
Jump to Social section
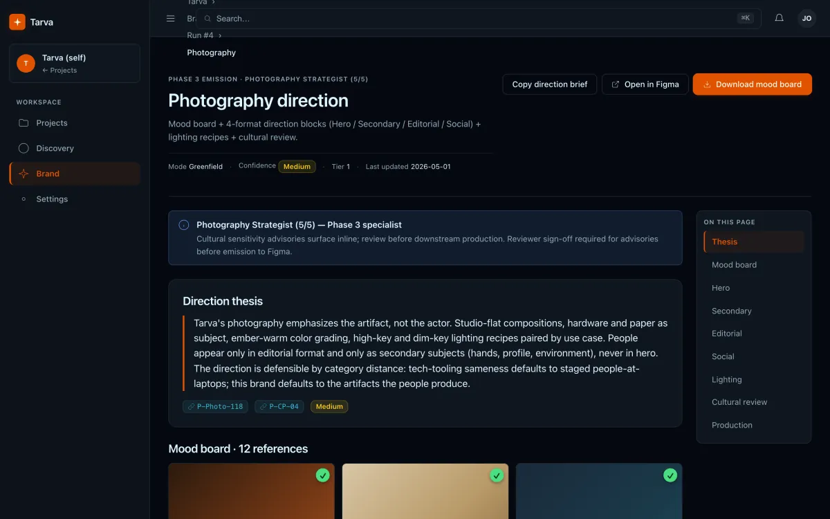tap(754, 356)
